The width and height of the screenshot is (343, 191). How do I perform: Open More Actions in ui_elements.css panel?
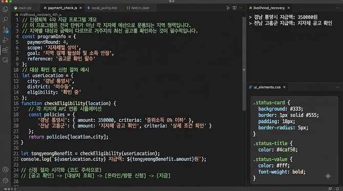click(x=337, y=87)
